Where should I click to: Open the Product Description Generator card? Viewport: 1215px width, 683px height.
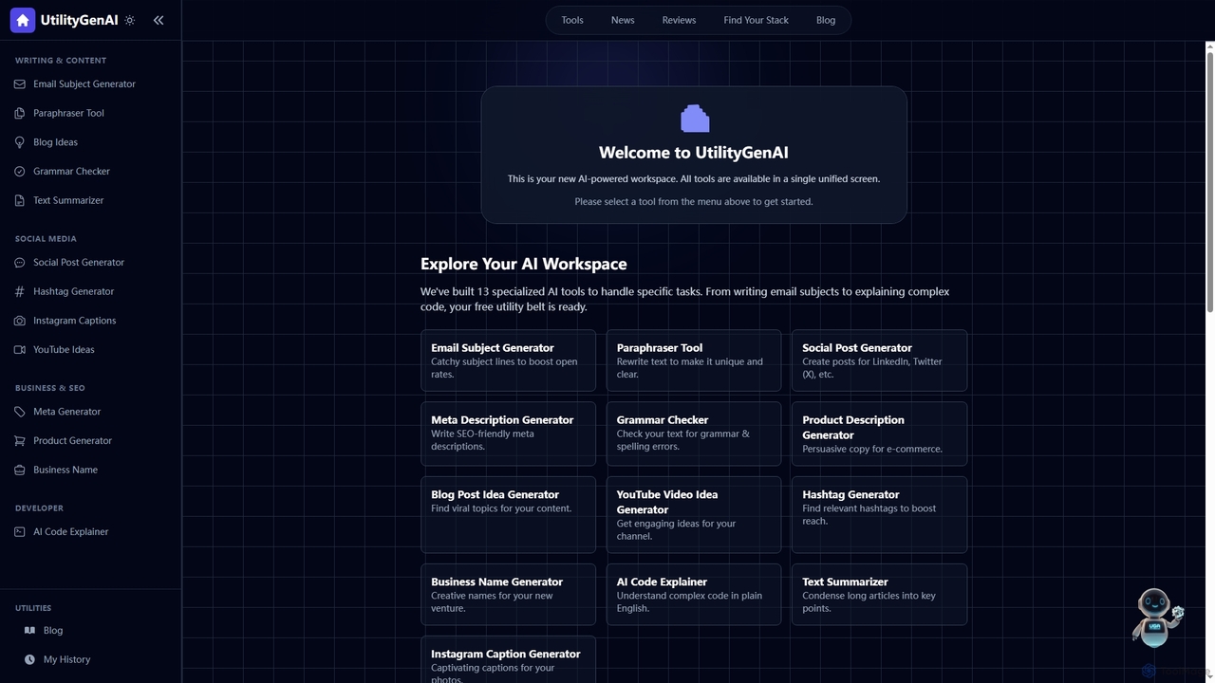click(879, 434)
